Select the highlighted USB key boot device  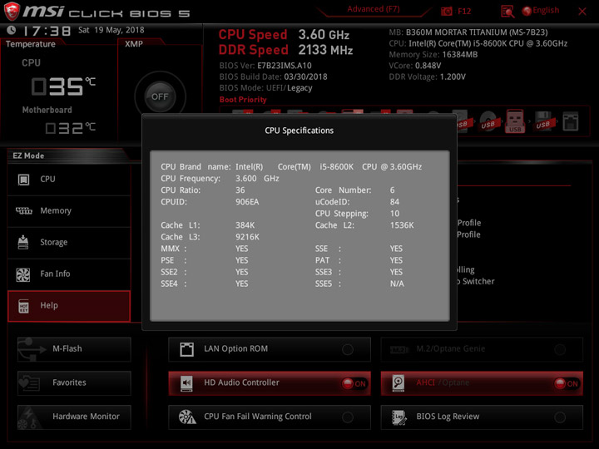[x=515, y=121]
